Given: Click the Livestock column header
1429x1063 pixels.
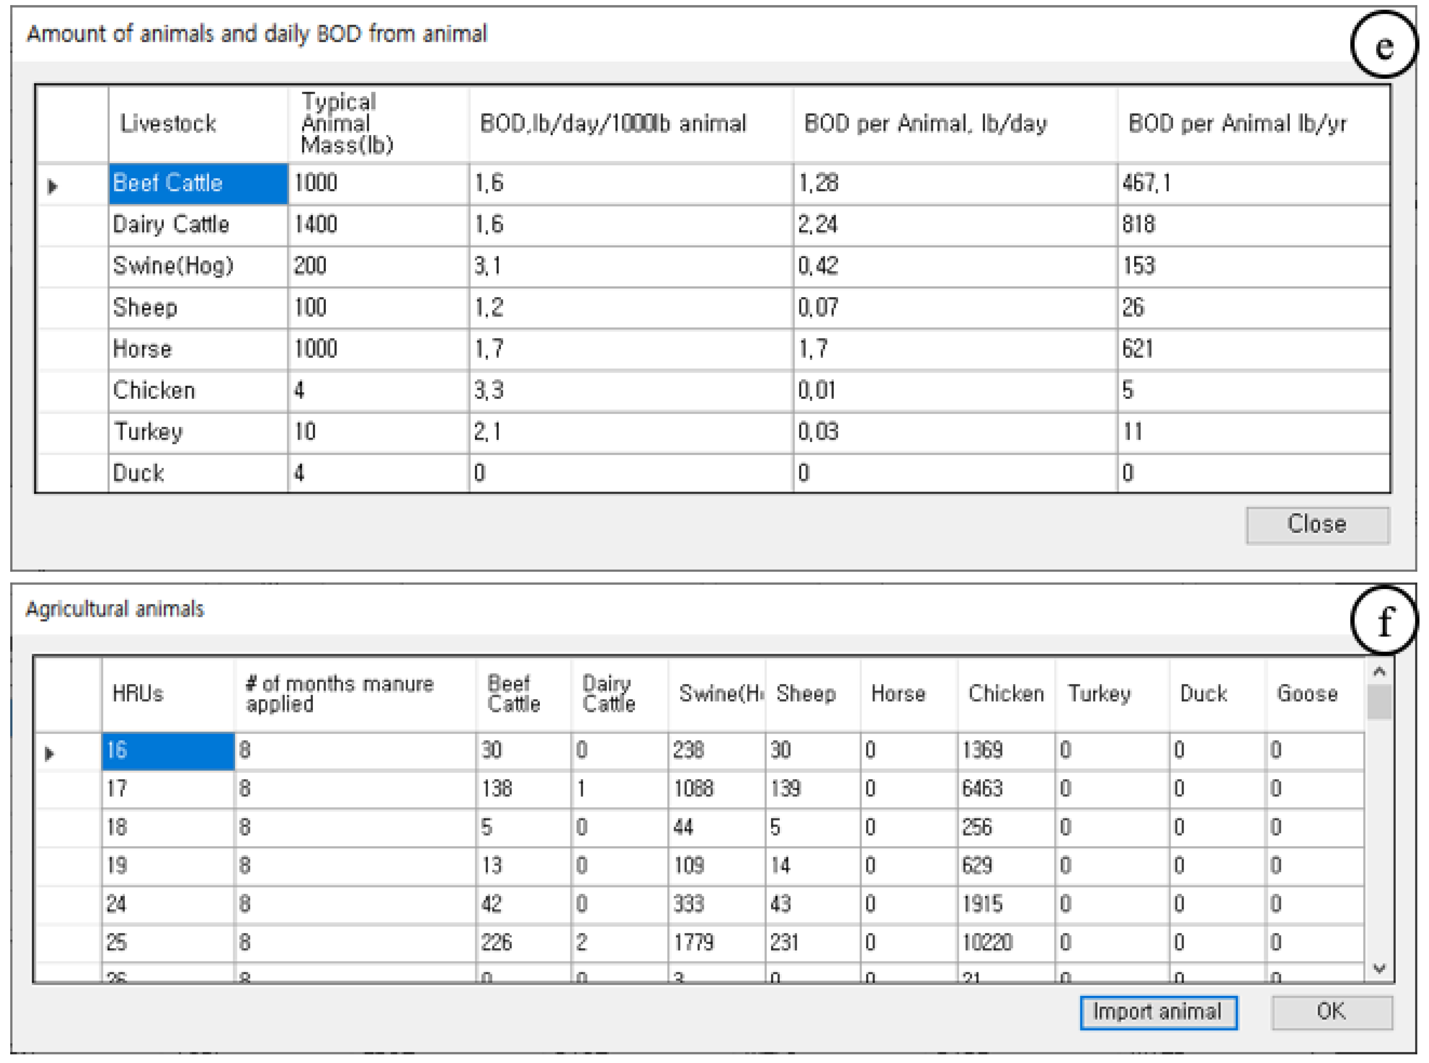Looking at the screenshot, I should (197, 124).
